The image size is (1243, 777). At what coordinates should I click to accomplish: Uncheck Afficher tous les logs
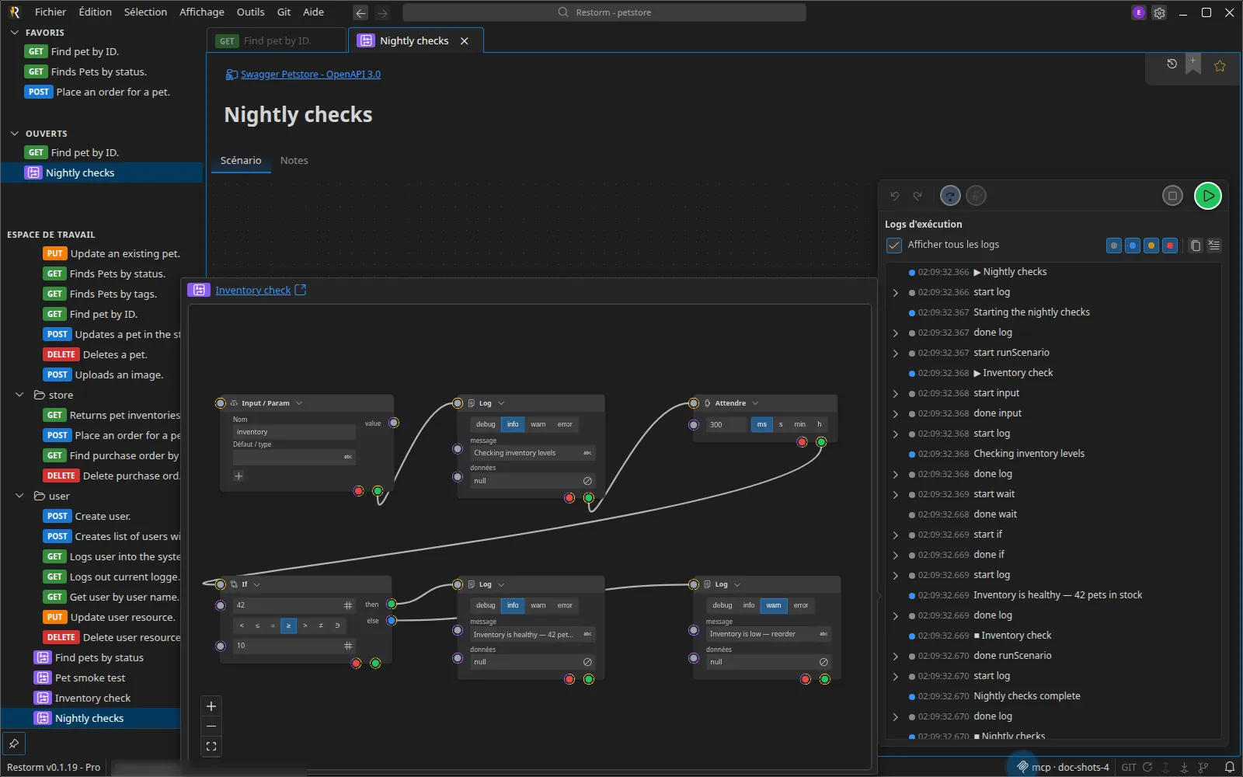[894, 246]
